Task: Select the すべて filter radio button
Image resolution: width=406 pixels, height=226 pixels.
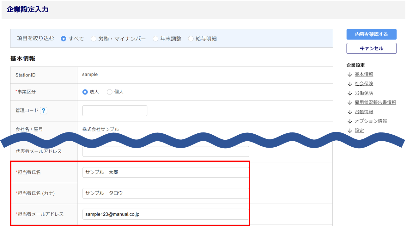Action: [64, 39]
